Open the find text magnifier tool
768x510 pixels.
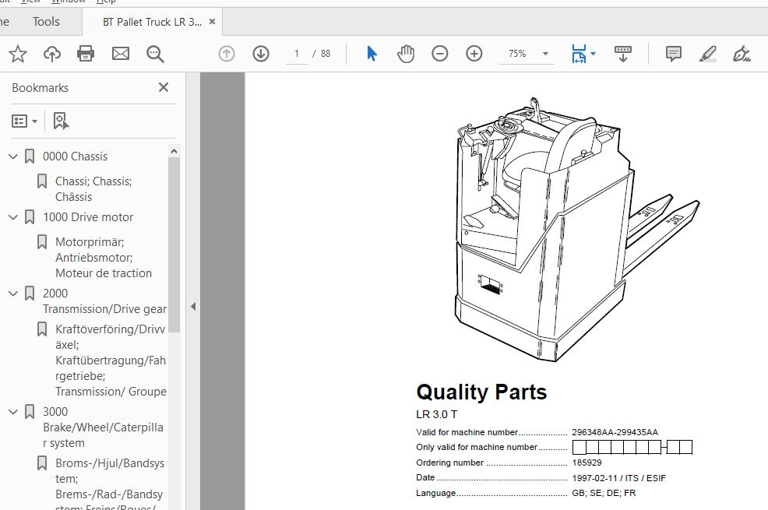[x=155, y=54]
